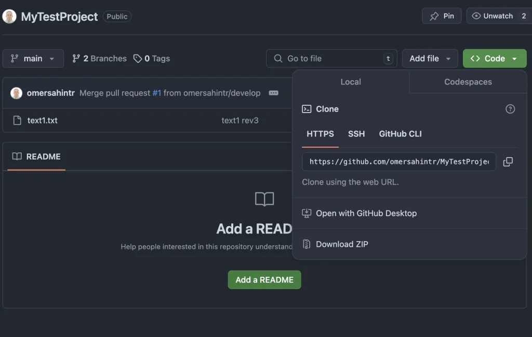Open the Add file dropdown menu
The height and width of the screenshot is (337, 532).
pos(430,59)
